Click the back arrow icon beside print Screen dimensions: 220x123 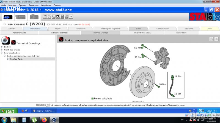[x=216, y=39]
